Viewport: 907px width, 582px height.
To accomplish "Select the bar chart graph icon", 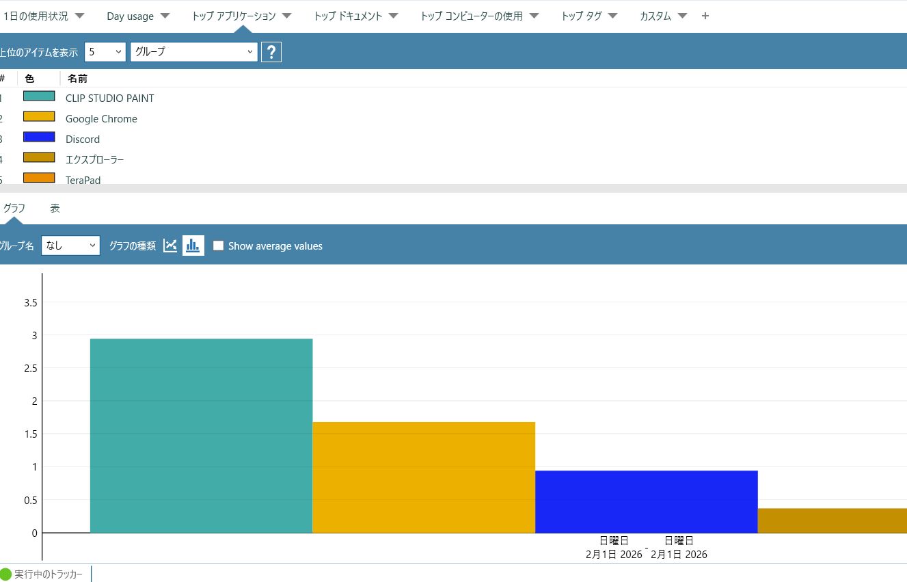I will [x=193, y=246].
